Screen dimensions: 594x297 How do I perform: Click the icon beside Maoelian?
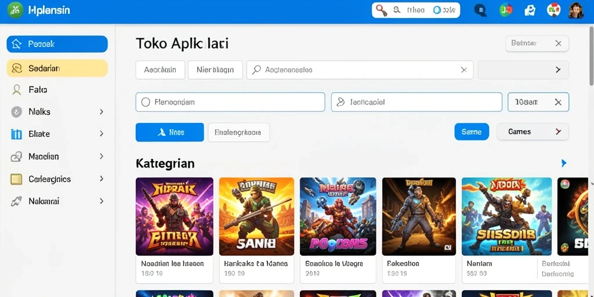[16, 157]
